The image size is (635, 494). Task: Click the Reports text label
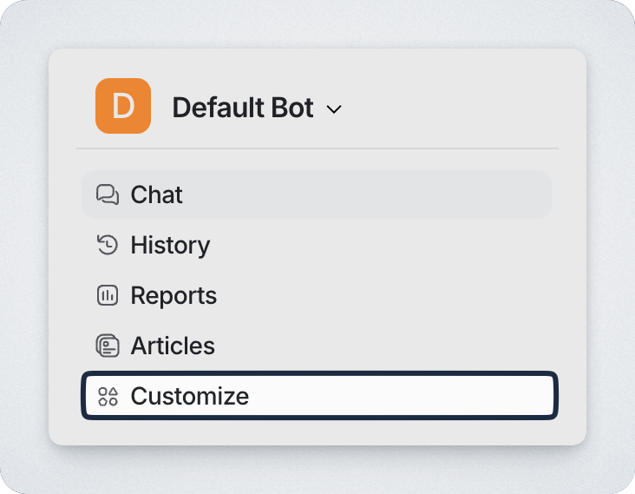coord(173,295)
